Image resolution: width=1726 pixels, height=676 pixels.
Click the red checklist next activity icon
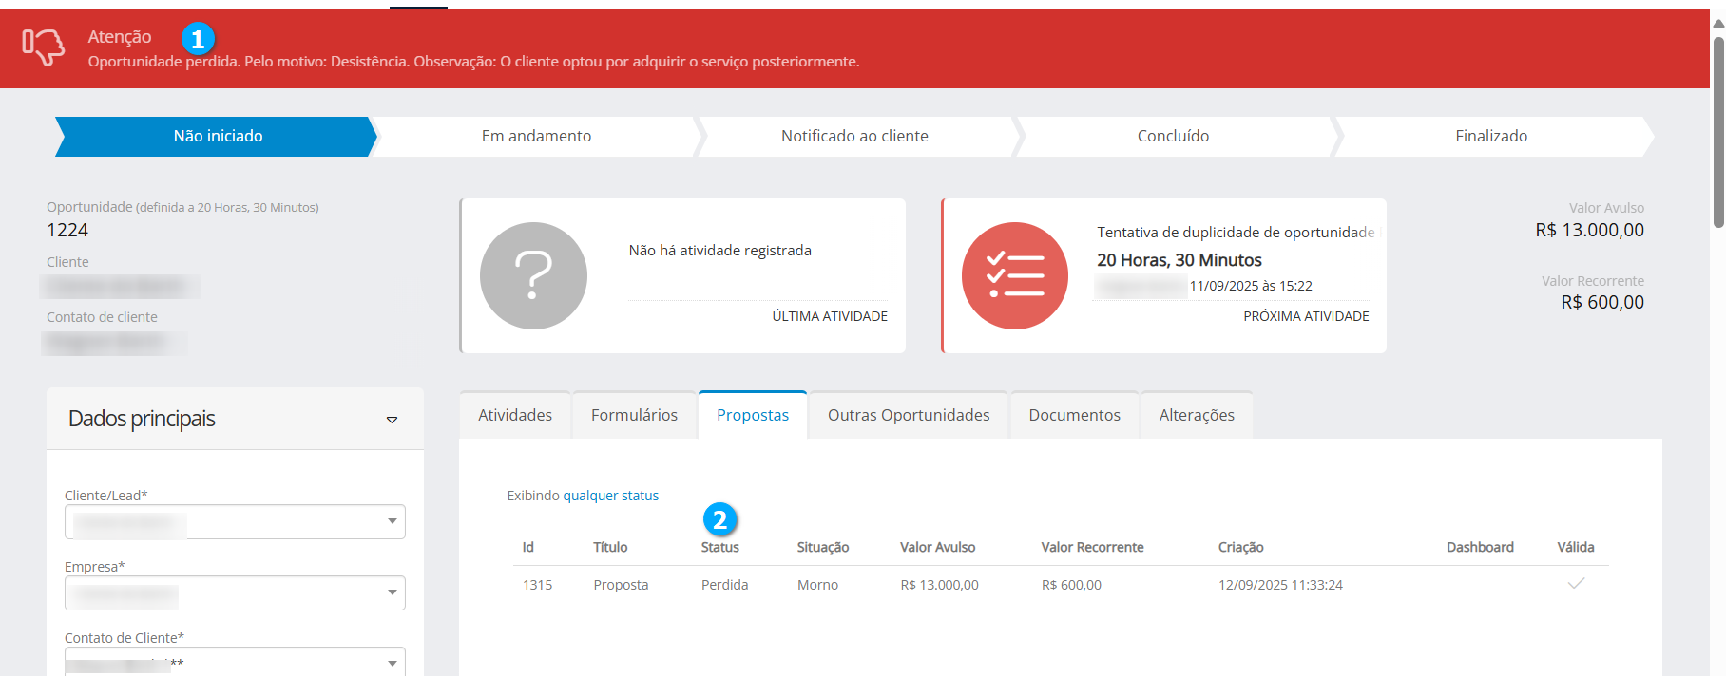coord(1014,276)
